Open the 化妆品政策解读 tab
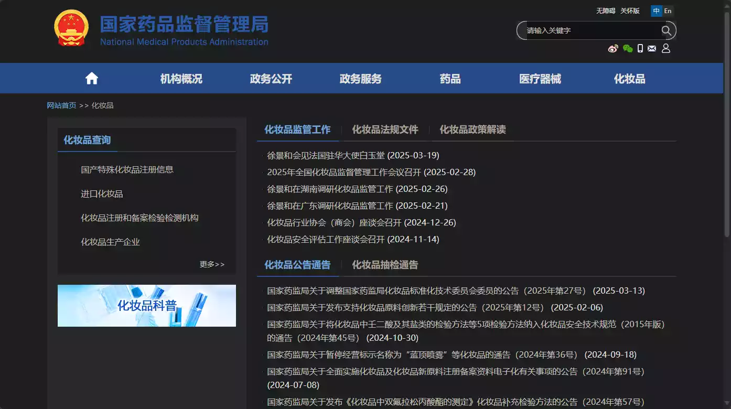Screen dimensions: 731x409 (x=472, y=130)
